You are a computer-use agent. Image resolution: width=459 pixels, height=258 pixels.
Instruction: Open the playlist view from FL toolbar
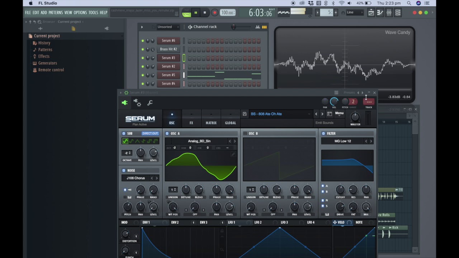point(371,13)
